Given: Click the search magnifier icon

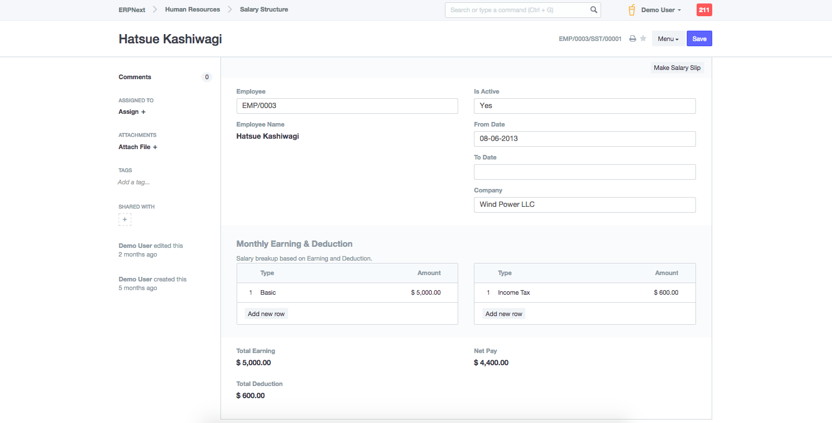Looking at the screenshot, I should tap(594, 10).
